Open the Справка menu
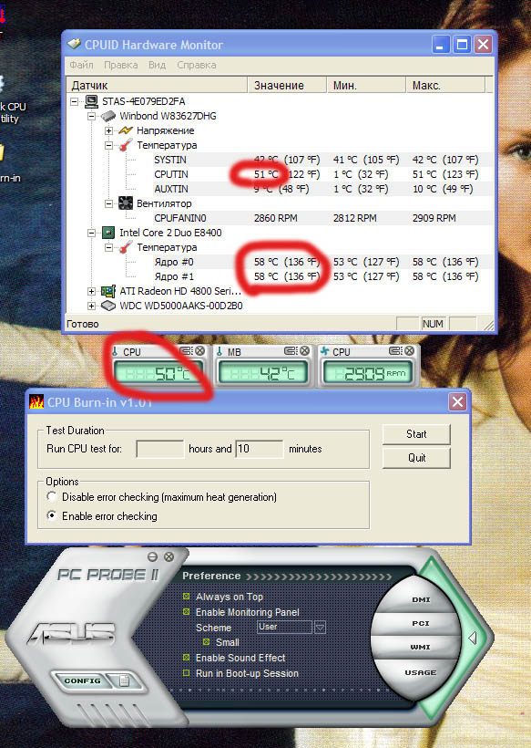This screenshot has height=748, width=531. [x=197, y=65]
